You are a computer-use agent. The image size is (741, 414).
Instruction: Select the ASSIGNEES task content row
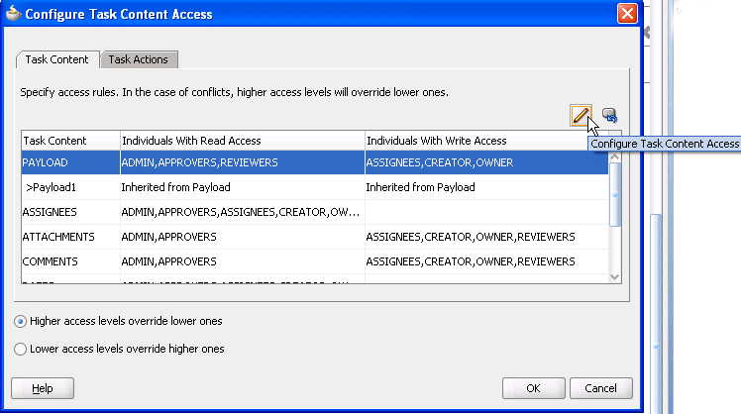[x=315, y=212]
